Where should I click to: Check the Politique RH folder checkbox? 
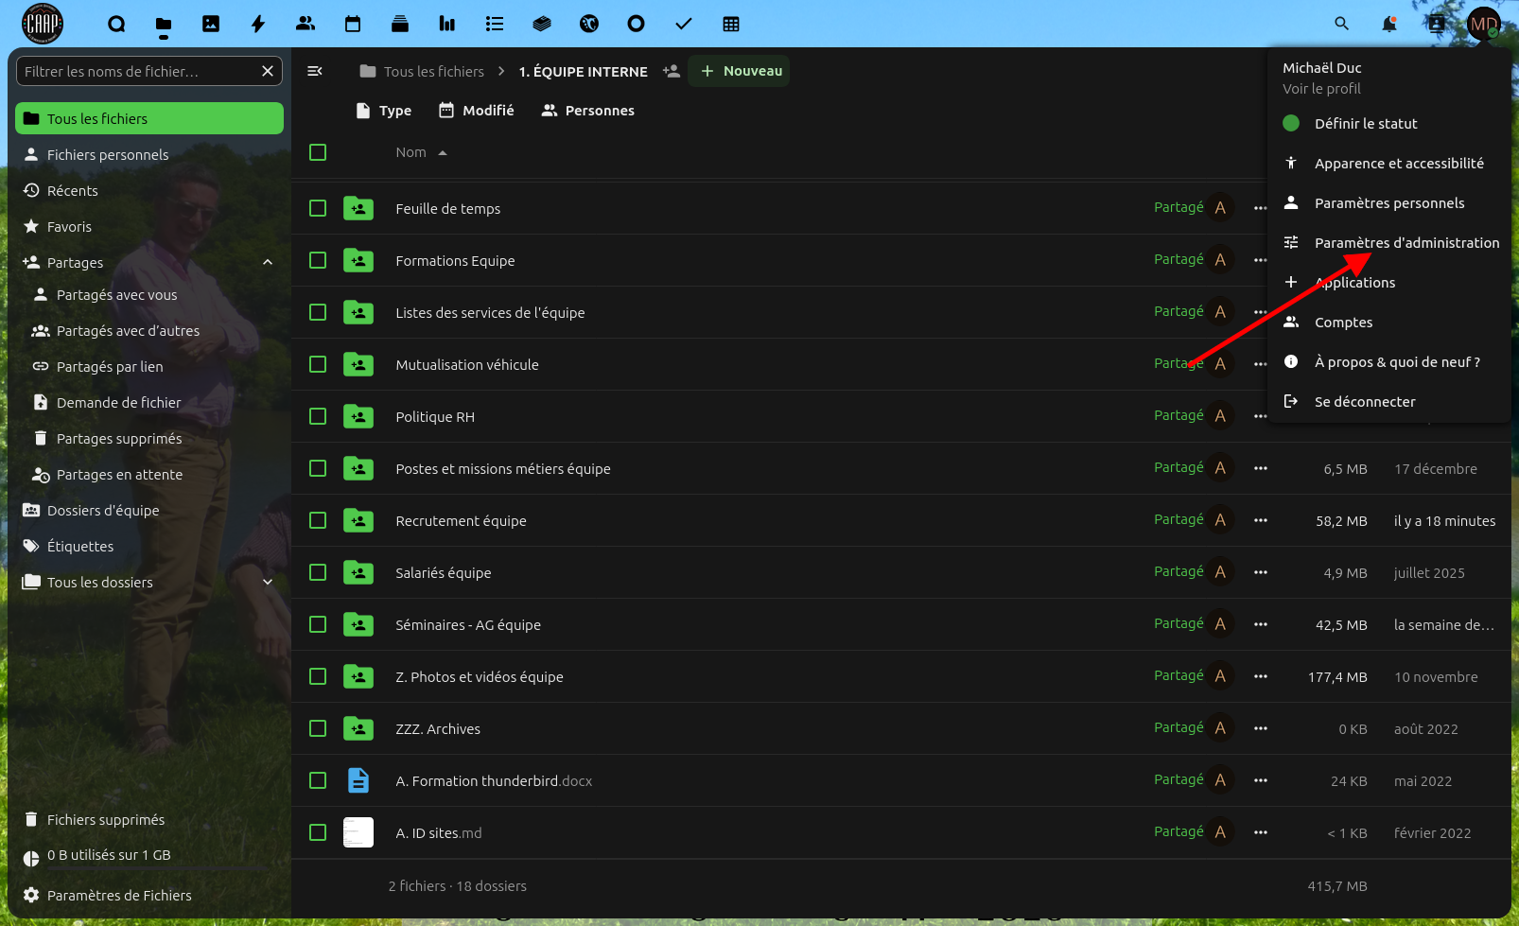(318, 416)
